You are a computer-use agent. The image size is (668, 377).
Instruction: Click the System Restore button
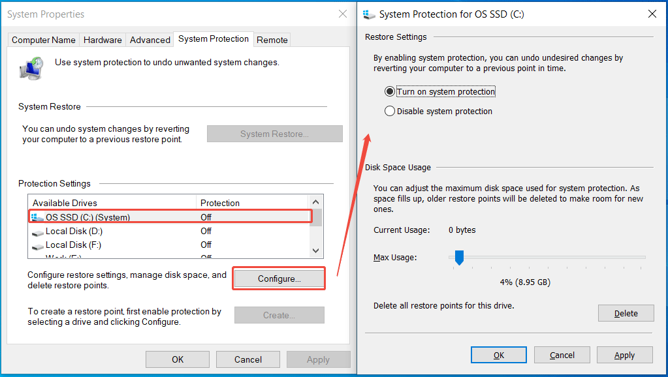tap(274, 133)
